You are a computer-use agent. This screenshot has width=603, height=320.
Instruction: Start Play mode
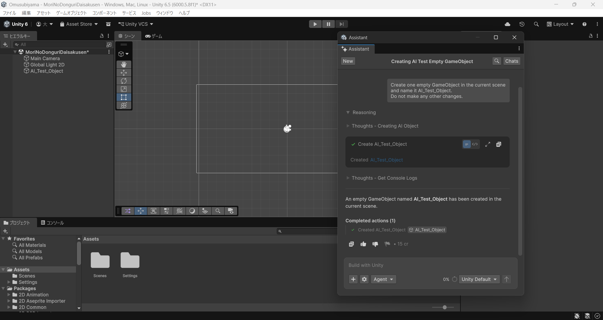point(315,24)
